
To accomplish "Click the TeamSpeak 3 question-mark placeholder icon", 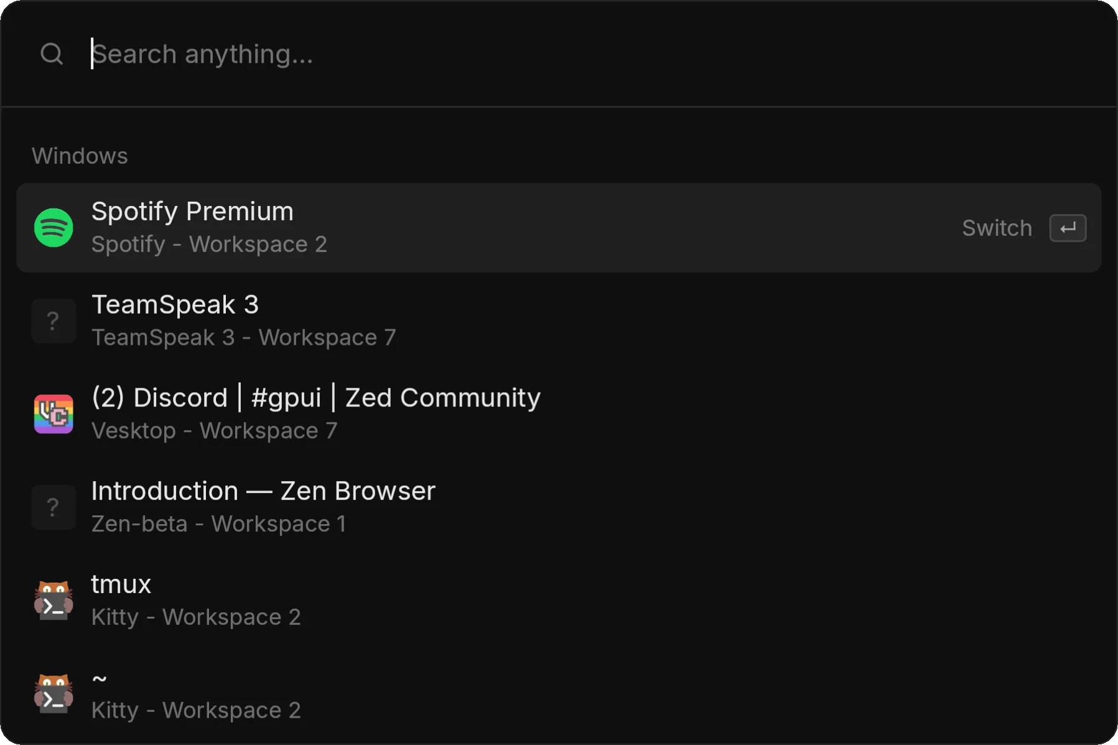I will click(x=54, y=321).
